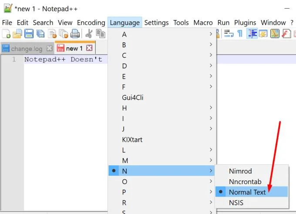Click line number 1 in the margin
This screenshot has height=214, width=296.
point(14,60)
